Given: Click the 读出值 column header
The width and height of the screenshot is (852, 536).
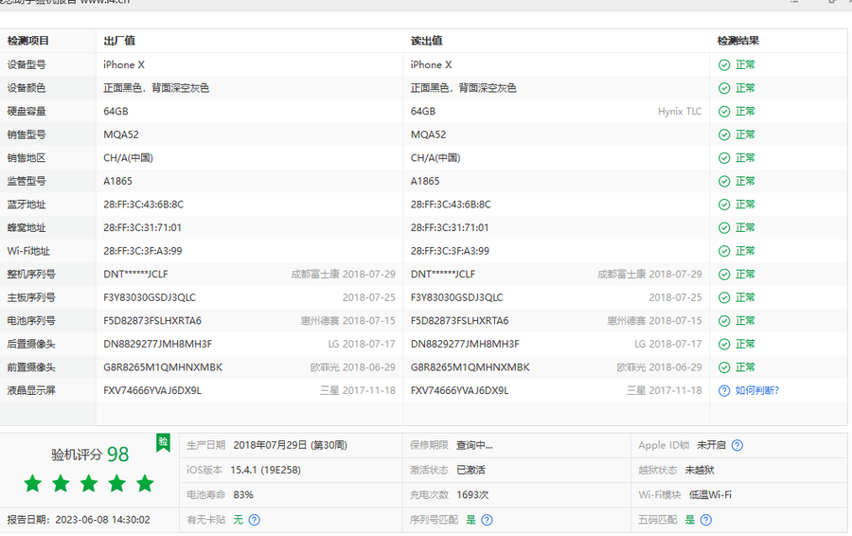Looking at the screenshot, I should click(427, 41).
